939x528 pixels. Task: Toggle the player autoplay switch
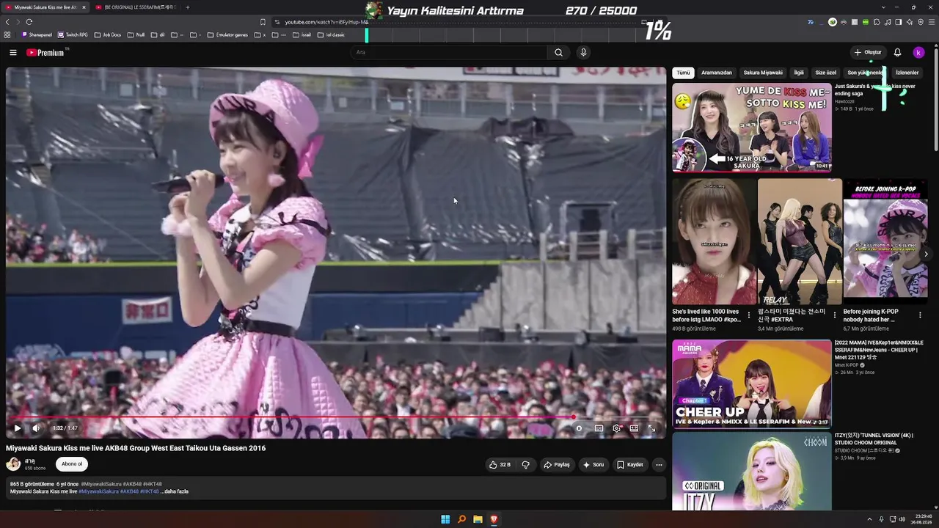click(x=579, y=428)
